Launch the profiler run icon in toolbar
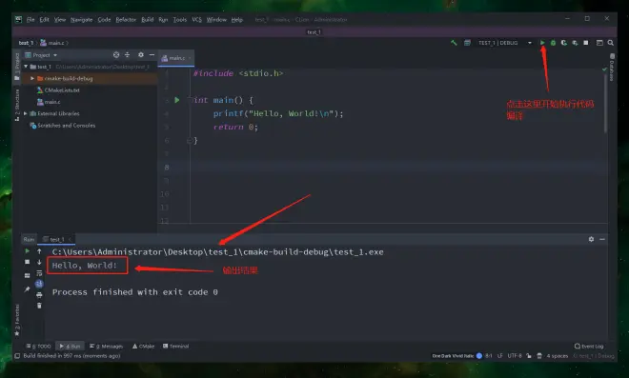The height and width of the screenshot is (378, 629). point(575,43)
